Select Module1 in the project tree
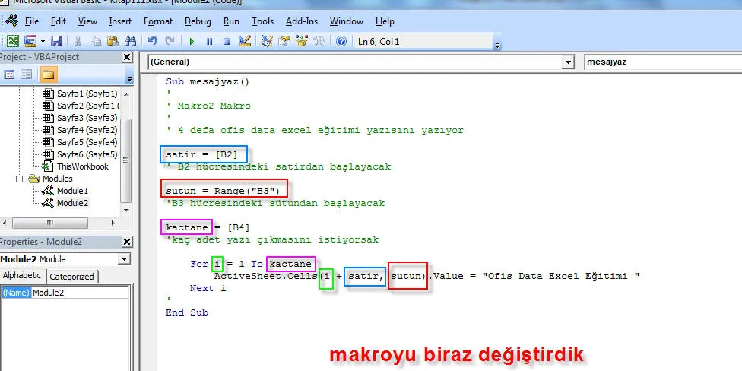 72,191
